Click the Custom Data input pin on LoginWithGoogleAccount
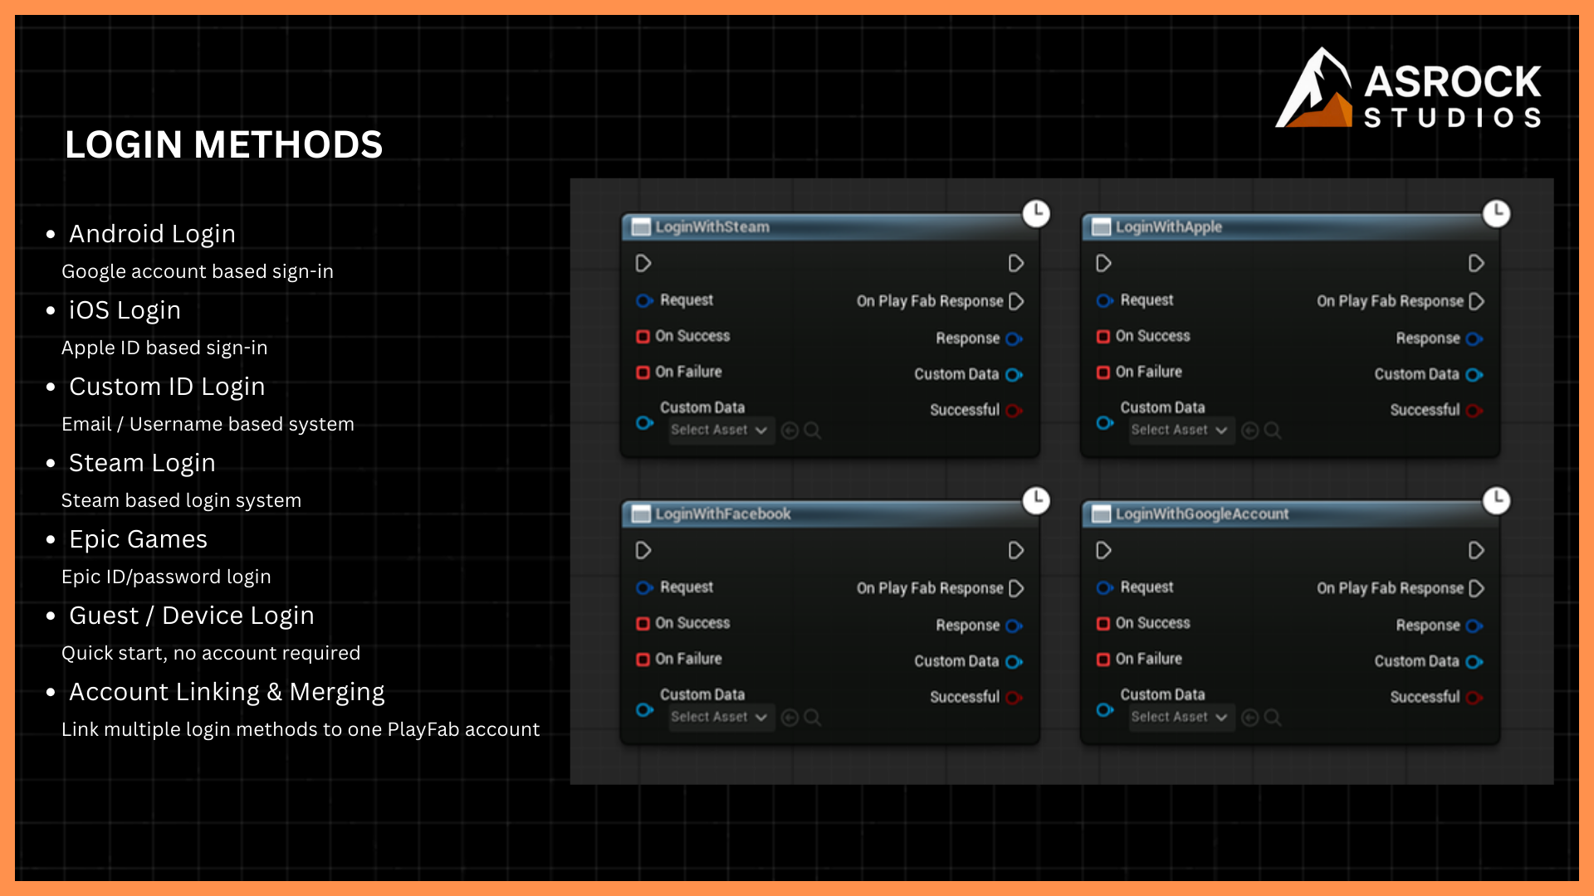 [1105, 709]
